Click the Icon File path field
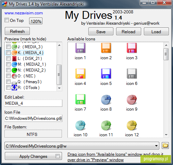This screenshot has width=173, height=165. pyautogui.click(x=33, y=118)
